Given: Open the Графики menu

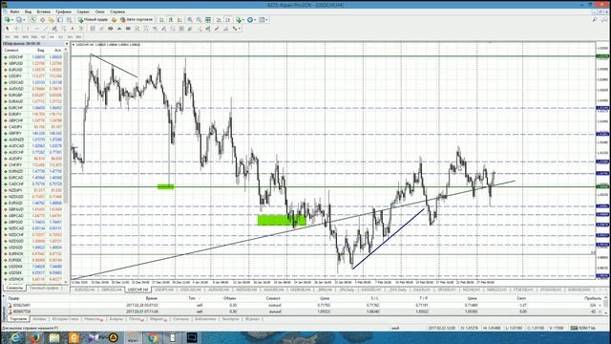Looking at the screenshot, I should tap(64, 11).
